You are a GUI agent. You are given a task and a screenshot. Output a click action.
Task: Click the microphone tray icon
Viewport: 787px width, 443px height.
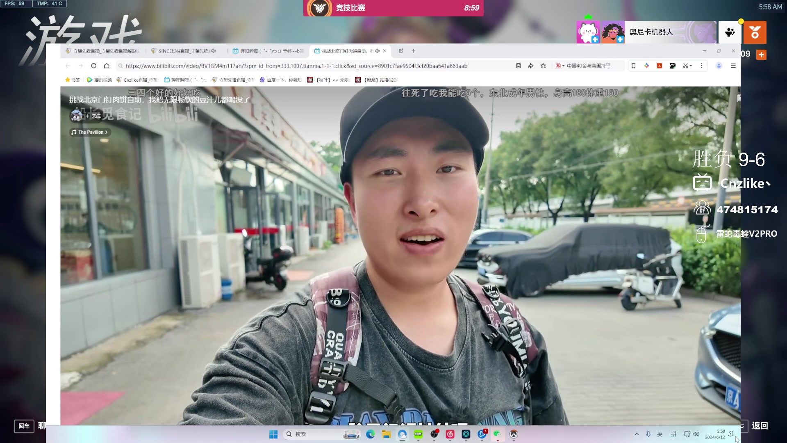[x=648, y=434]
